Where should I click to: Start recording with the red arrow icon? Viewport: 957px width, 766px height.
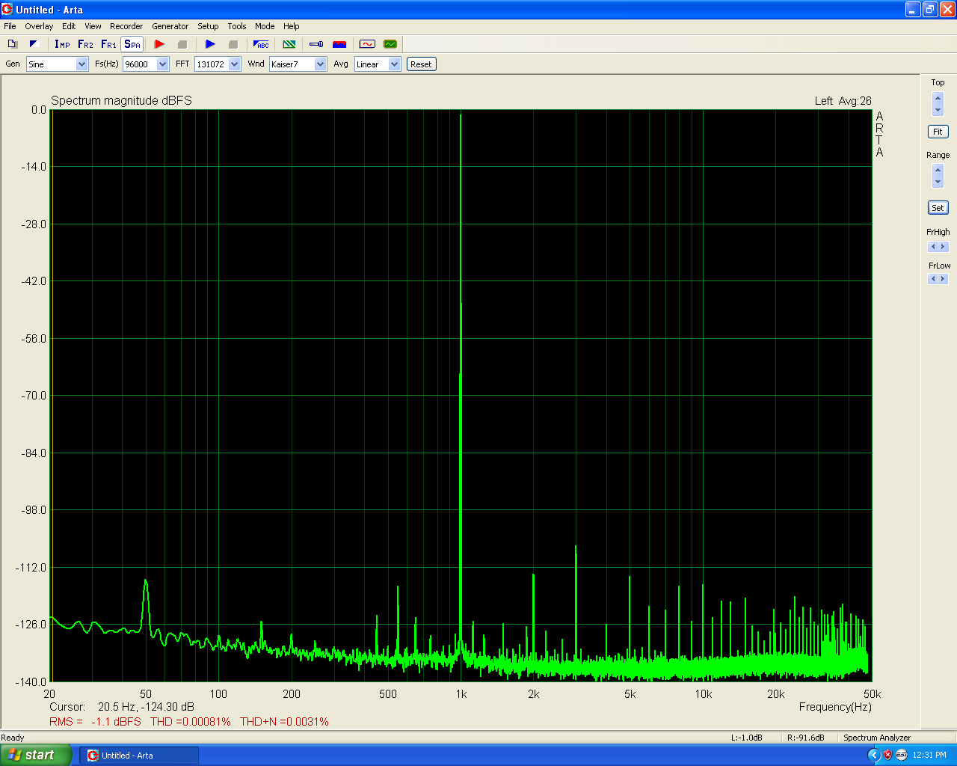point(159,44)
